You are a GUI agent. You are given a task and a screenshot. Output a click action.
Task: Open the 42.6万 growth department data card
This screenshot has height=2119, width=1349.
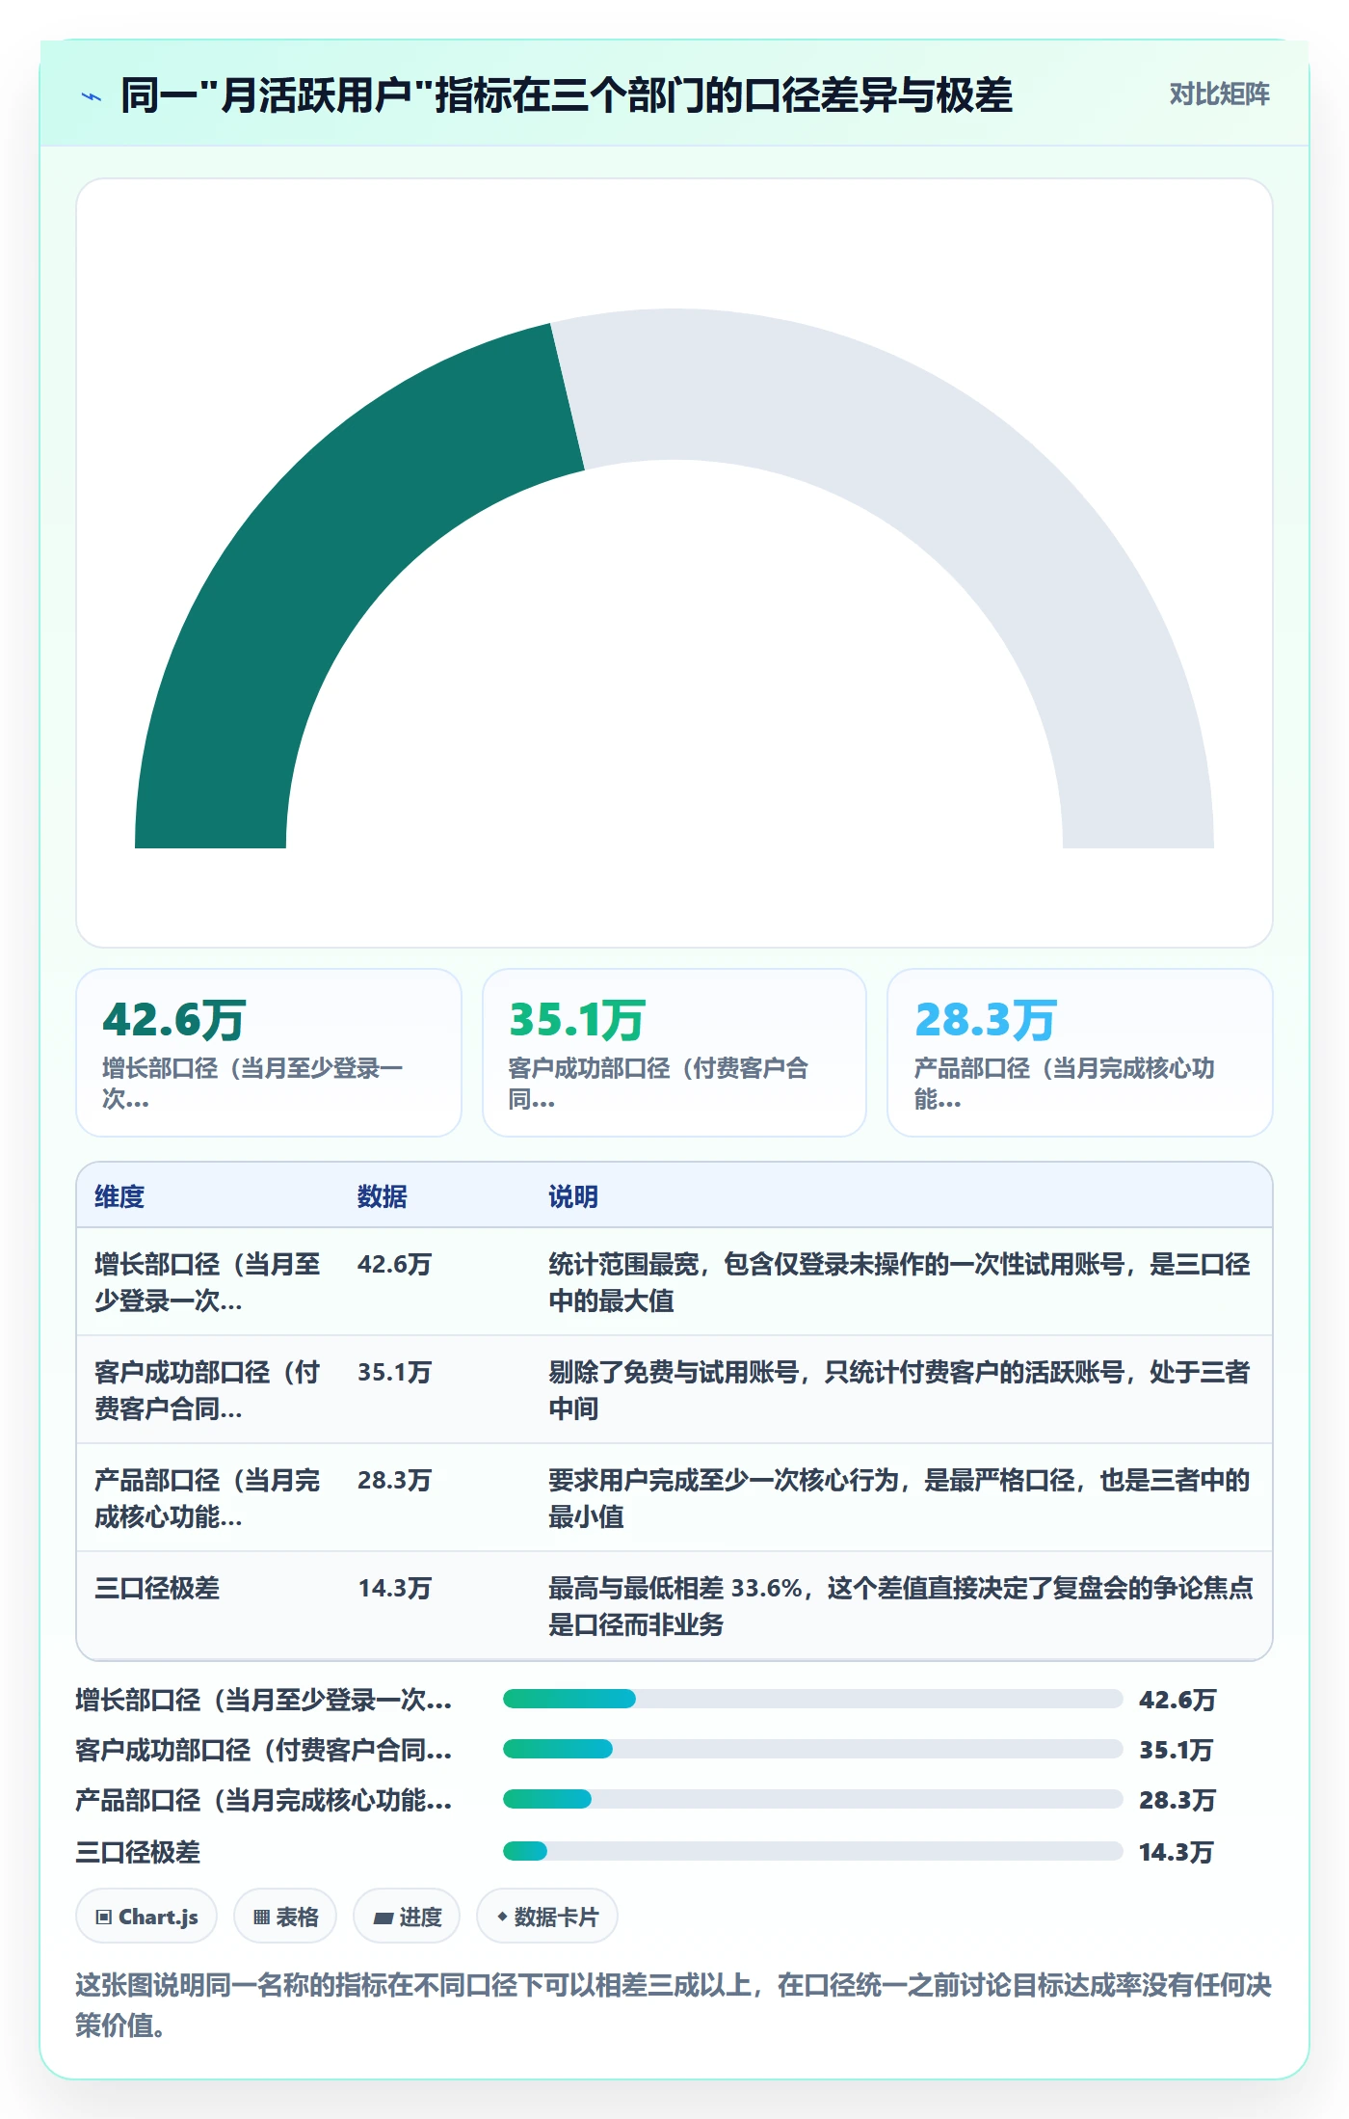(x=269, y=1053)
